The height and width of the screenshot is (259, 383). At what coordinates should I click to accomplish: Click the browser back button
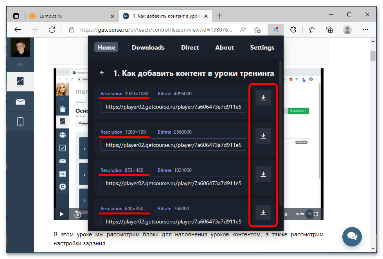18,30
